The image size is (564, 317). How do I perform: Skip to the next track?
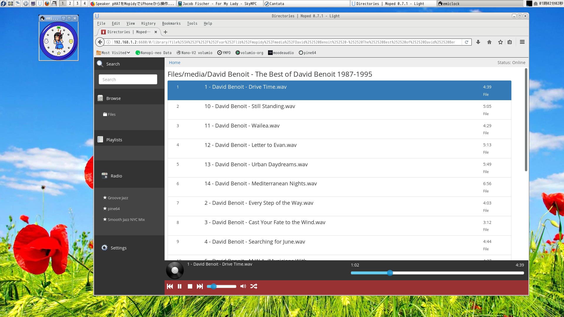click(200, 286)
